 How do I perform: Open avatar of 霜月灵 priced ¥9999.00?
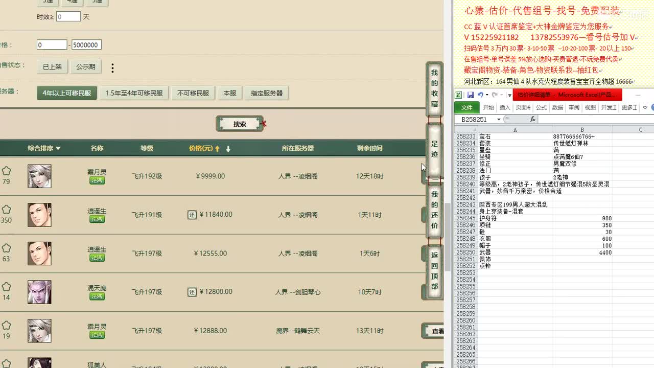(x=39, y=176)
